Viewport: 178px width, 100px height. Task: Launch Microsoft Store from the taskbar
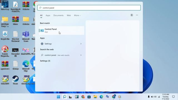(x=89, y=97)
